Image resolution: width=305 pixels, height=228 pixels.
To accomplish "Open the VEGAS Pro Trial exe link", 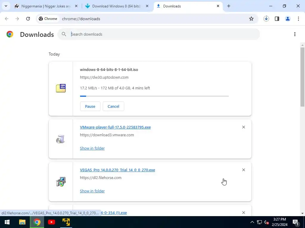I will click(117, 170).
